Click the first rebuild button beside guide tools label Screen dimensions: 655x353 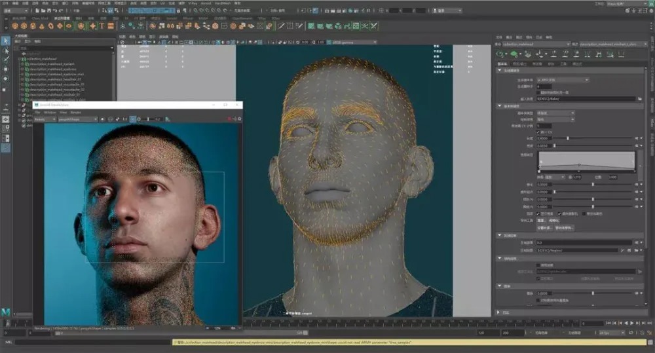point(542,220)
